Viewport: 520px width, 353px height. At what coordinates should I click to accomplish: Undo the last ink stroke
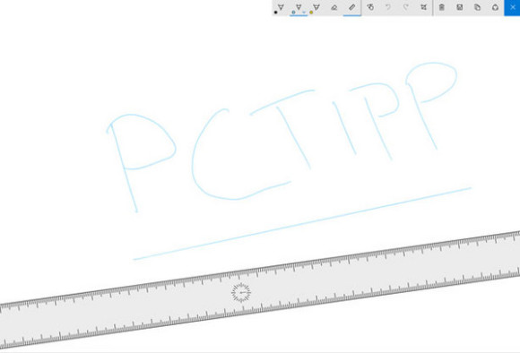[x=388, y=7]
